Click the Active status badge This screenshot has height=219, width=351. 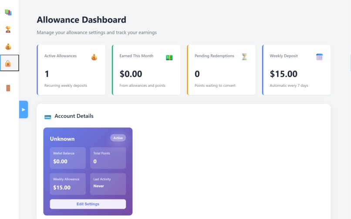click(x=118, y=138)
